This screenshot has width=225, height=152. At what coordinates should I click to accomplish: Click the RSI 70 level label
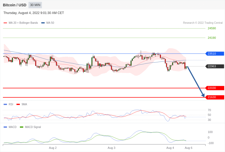point(209,110)
